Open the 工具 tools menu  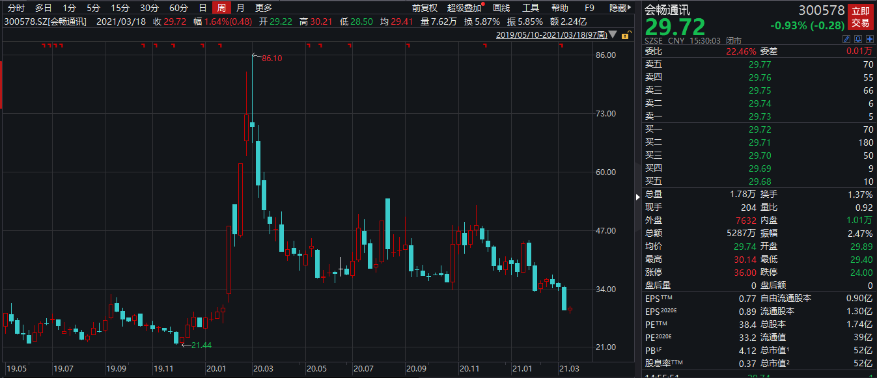point(531,8)
